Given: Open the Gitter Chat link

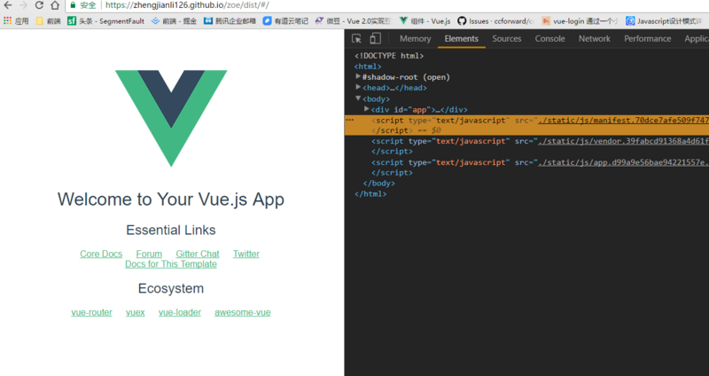Looking at the screenshot, I should [198, 254].
